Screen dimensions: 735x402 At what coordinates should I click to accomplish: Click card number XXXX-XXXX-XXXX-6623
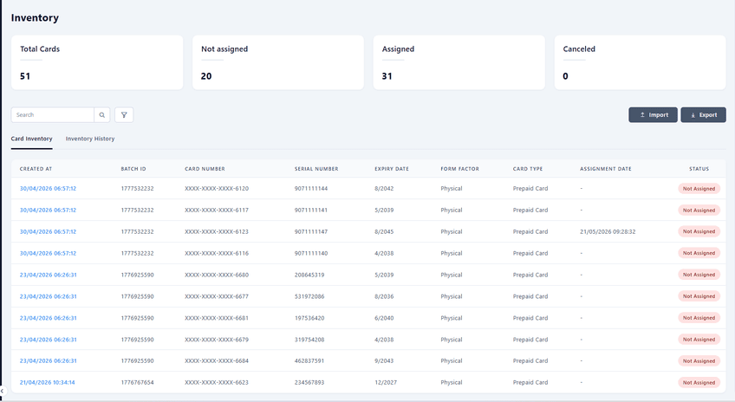pos(217,382)
